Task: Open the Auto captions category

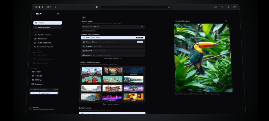Action: 43,43
